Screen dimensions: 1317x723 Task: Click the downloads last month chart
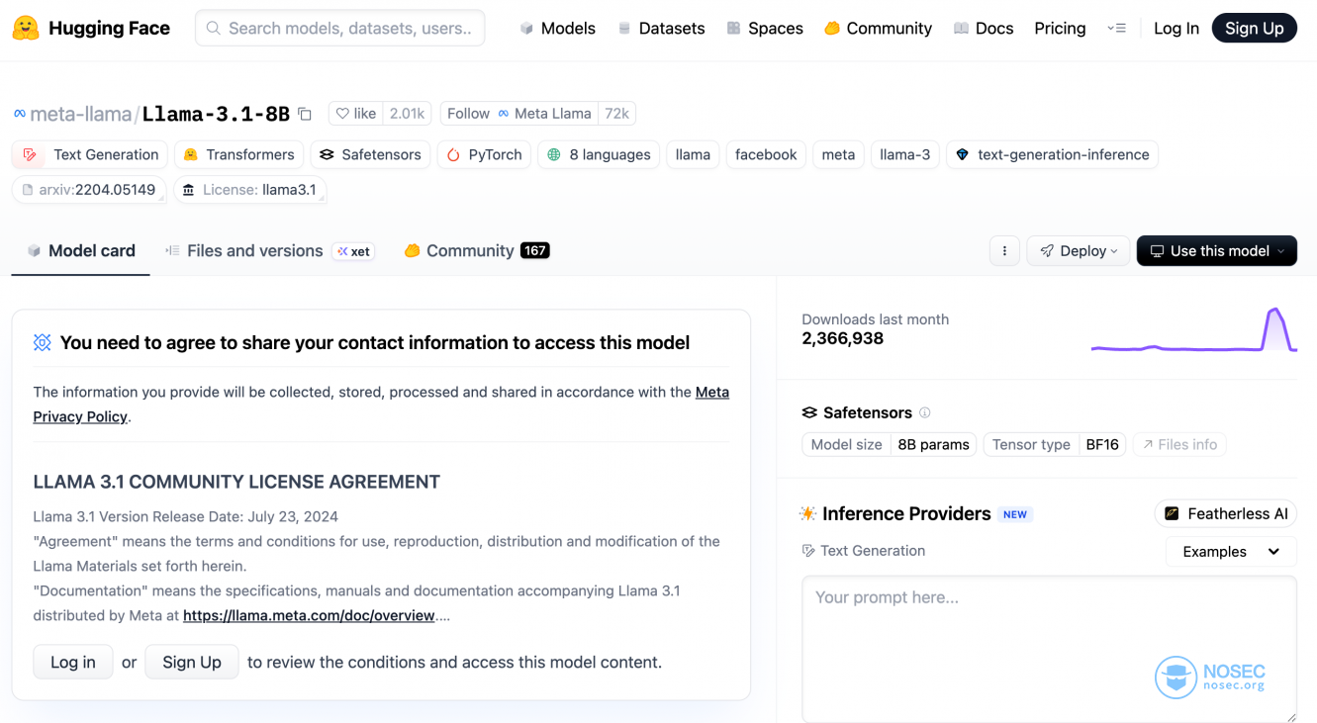pyautogui.click(x=1193, y=330)
